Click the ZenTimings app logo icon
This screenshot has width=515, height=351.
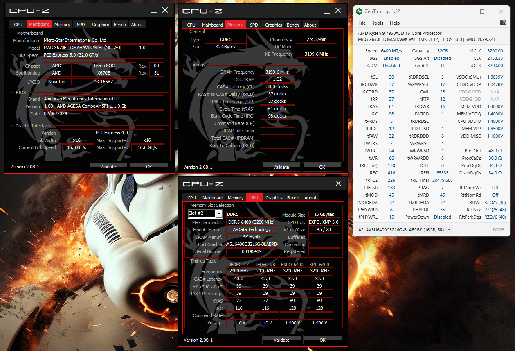(x=359, y=11)
